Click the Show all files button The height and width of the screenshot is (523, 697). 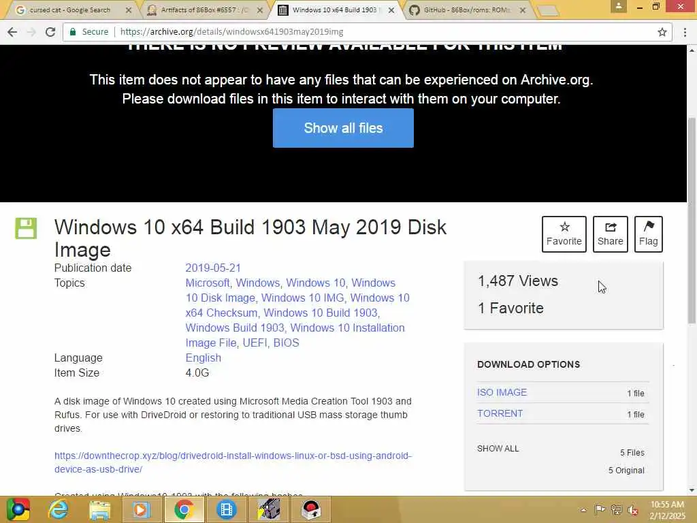coord(343,128)
